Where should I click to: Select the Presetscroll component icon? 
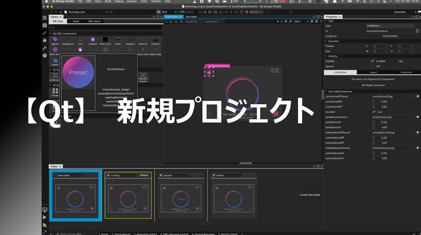143,41
